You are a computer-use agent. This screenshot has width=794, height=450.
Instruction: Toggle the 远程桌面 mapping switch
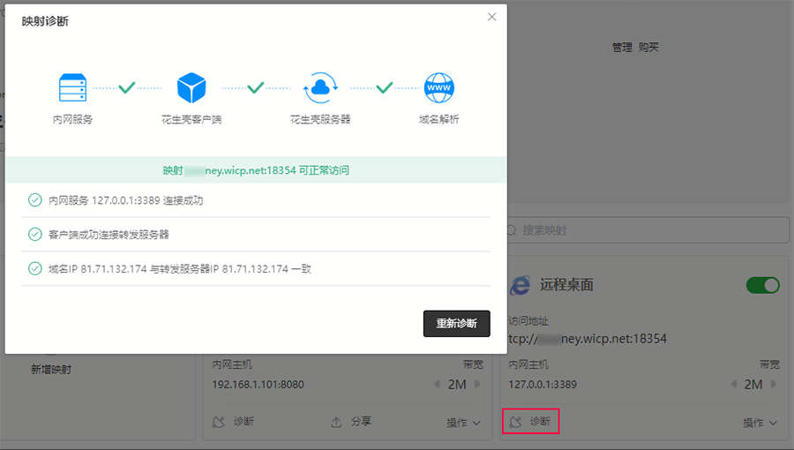click(x=762, y=285)
